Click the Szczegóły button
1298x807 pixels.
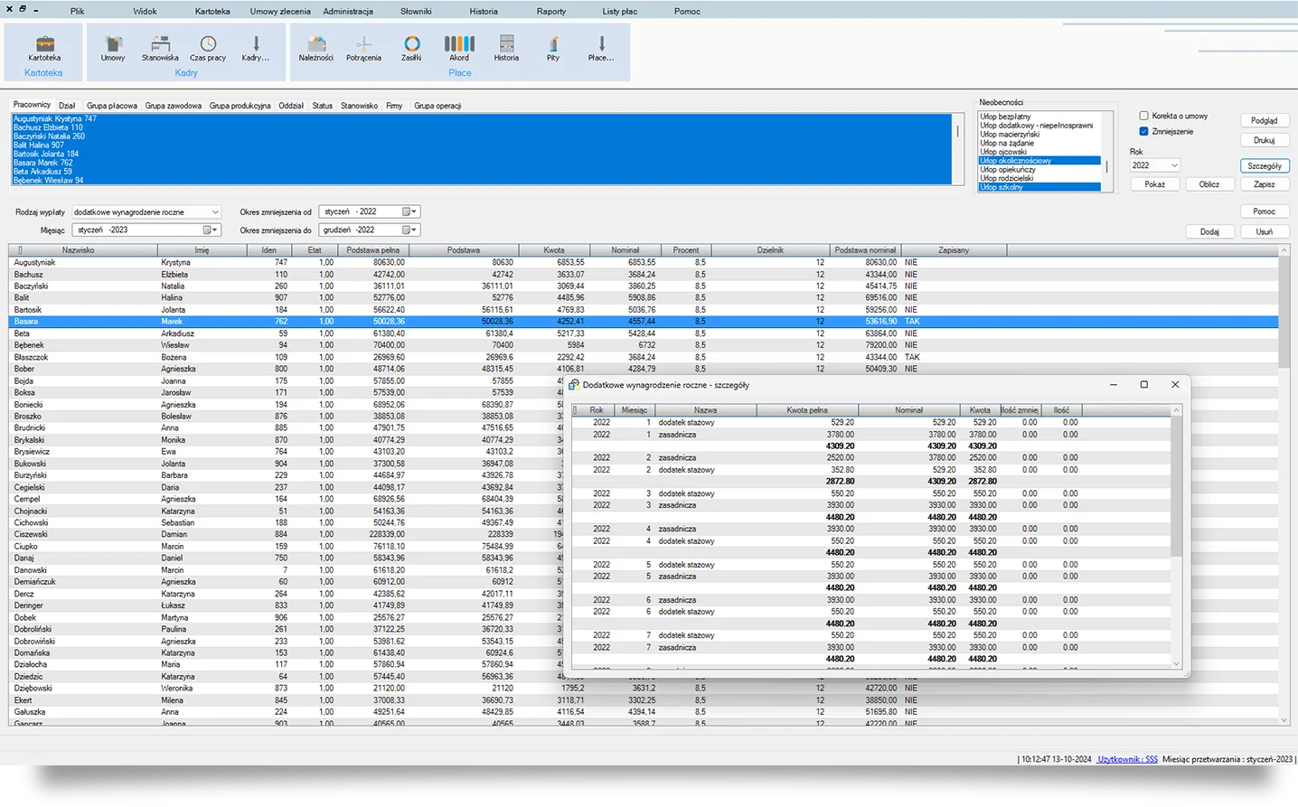1264,166
